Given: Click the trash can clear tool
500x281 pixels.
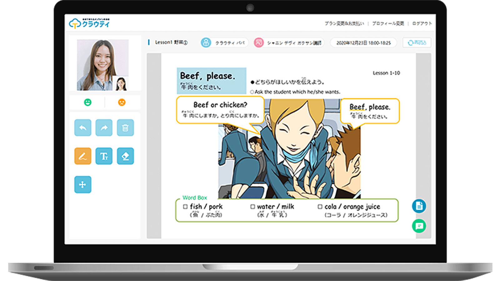Looking at the screenshot, I should pyautogui.click(x=125, y=128).
